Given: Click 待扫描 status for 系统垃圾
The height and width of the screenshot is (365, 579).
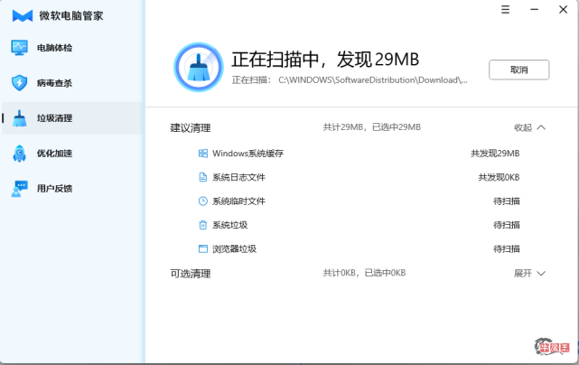Looking at the screenshot, I should coord(507,225).
